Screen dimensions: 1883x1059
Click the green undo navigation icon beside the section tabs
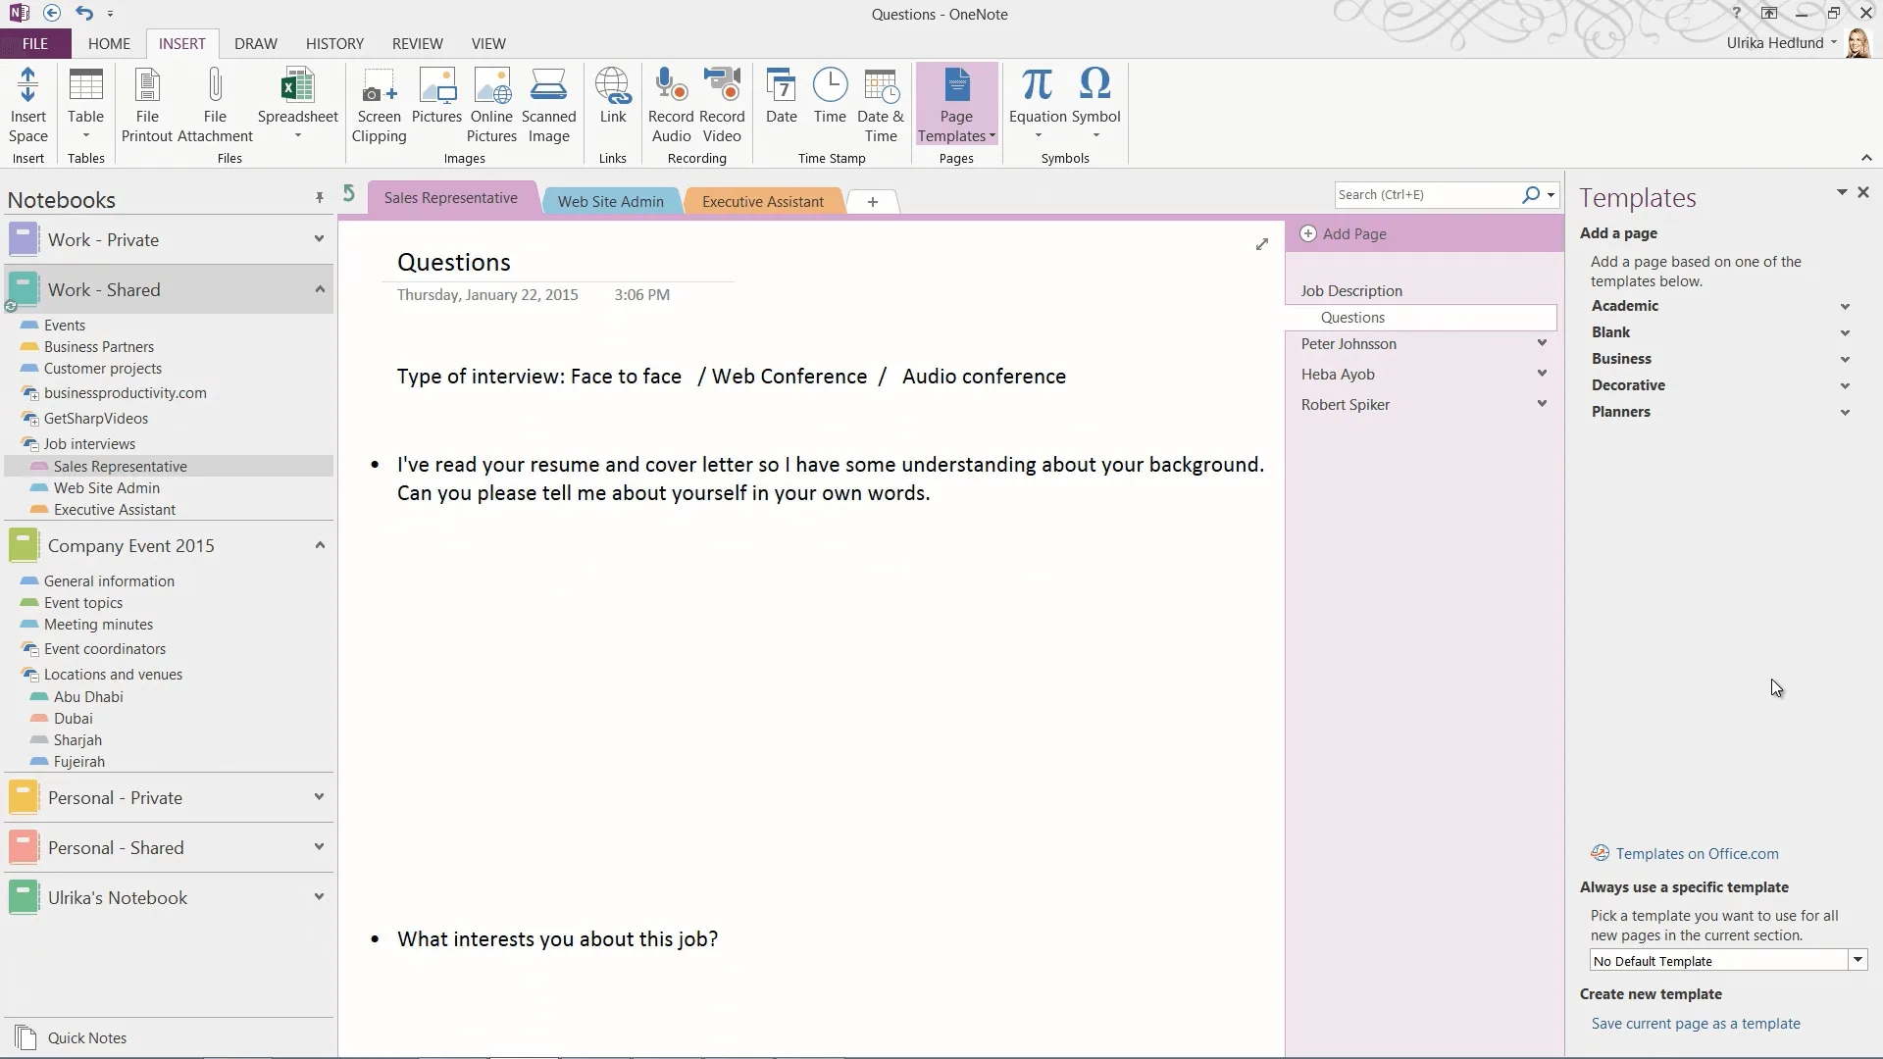pyautogui.click(x=349, y=193)
